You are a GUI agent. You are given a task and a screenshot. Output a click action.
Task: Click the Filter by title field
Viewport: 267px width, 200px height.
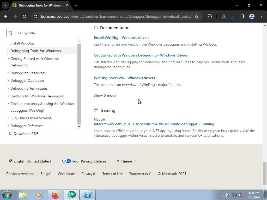point(44,33)
